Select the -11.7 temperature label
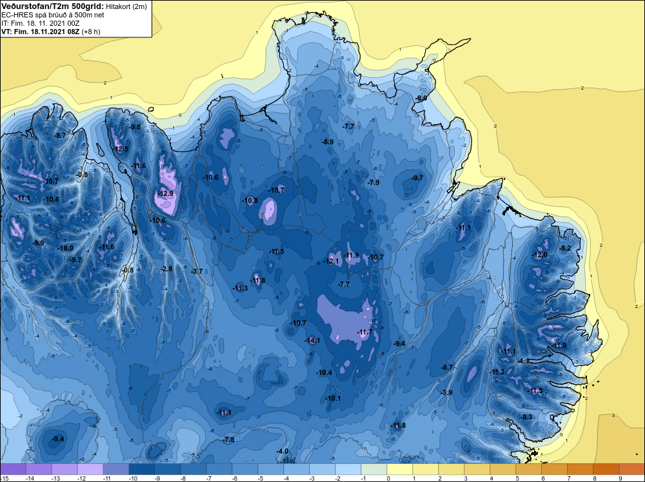The height and width of the screenshot is (482, 645). (364, 332)
